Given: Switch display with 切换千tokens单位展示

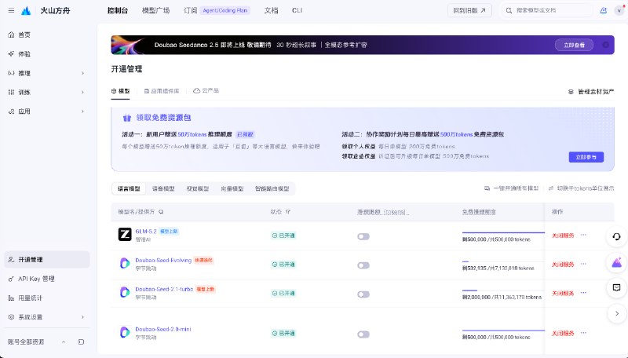Looking at the screenshot, I should [x=581, y=188].
